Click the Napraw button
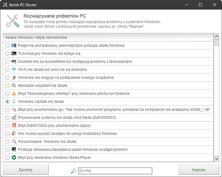 point(199,170)
